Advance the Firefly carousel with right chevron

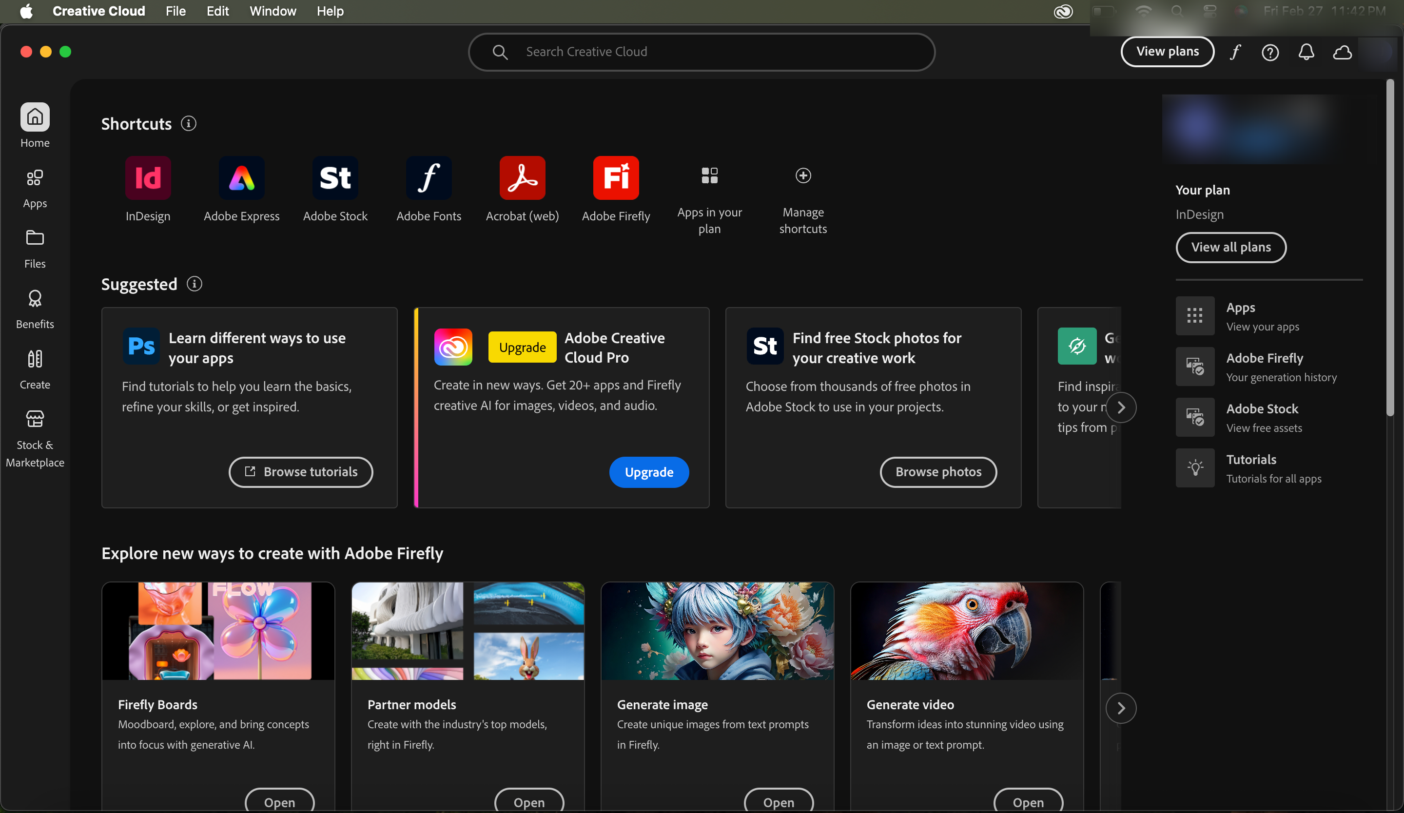[x=1120, y=708]
